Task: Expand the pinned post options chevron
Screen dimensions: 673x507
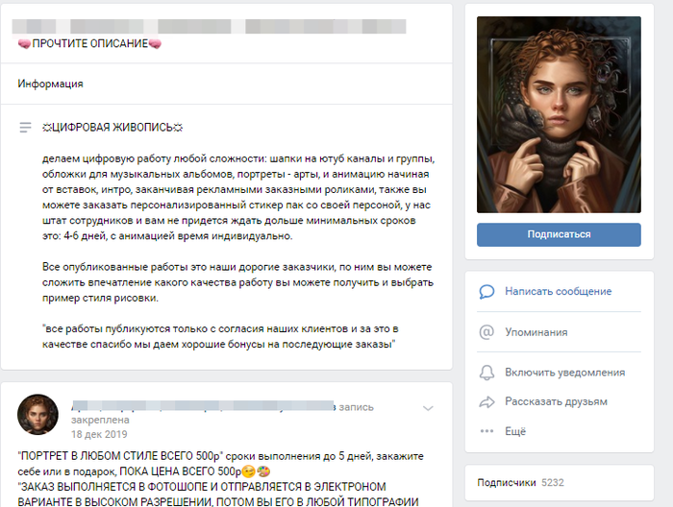Action: 428,408
